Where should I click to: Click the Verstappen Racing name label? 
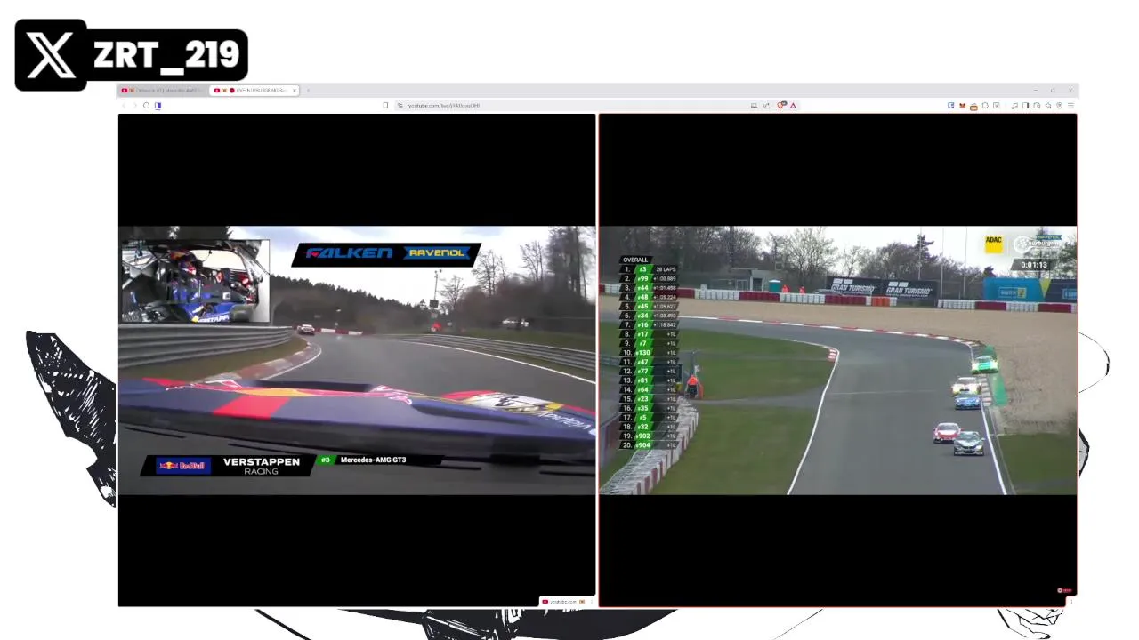[x=262, y=466]
